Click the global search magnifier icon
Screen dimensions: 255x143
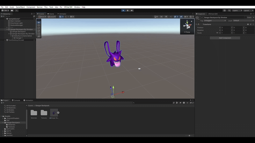point(229,10)
